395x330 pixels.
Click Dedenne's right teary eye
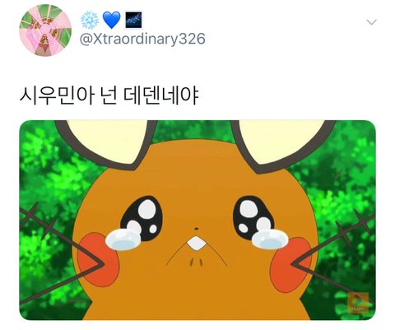click(x=253, y=218)
